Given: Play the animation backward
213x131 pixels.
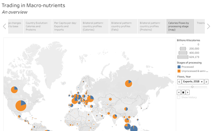Looking at the screenshot, I should click(179, 92).
